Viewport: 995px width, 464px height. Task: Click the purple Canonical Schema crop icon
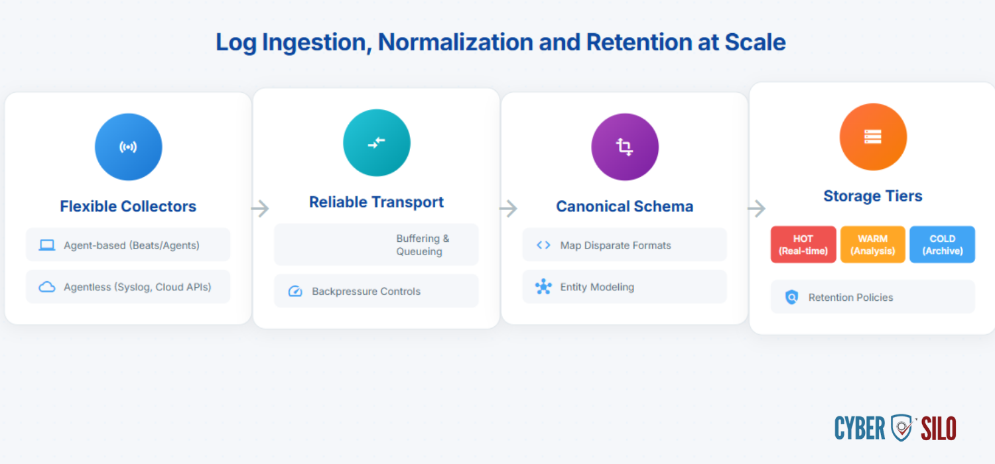(x=625, y=147)
